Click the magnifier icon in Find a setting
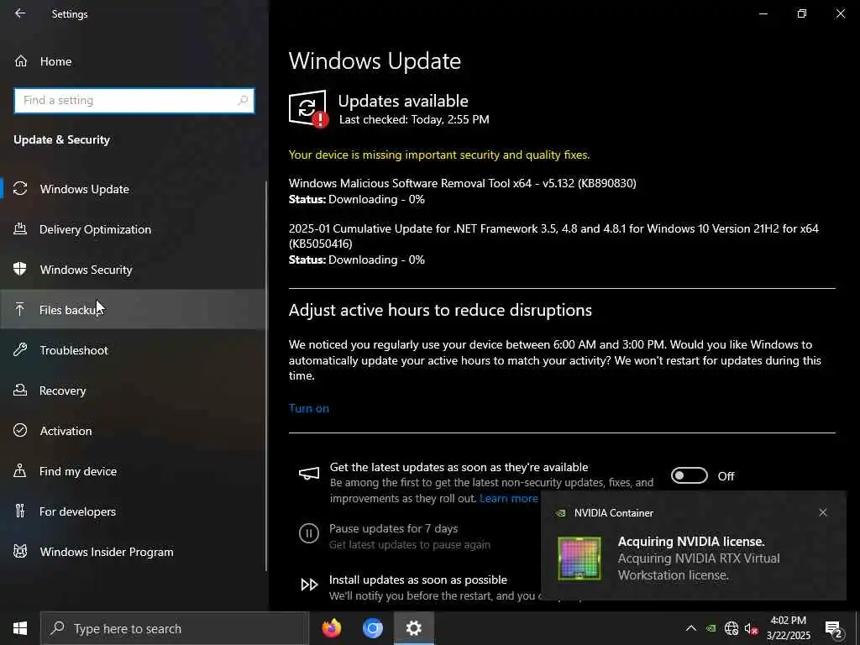Image resolution: width=860 pixels, height=645 pixels. (x=243, y=101)
